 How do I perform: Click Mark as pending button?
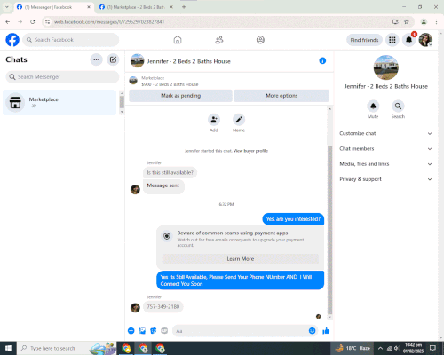[x=180, y=96]
